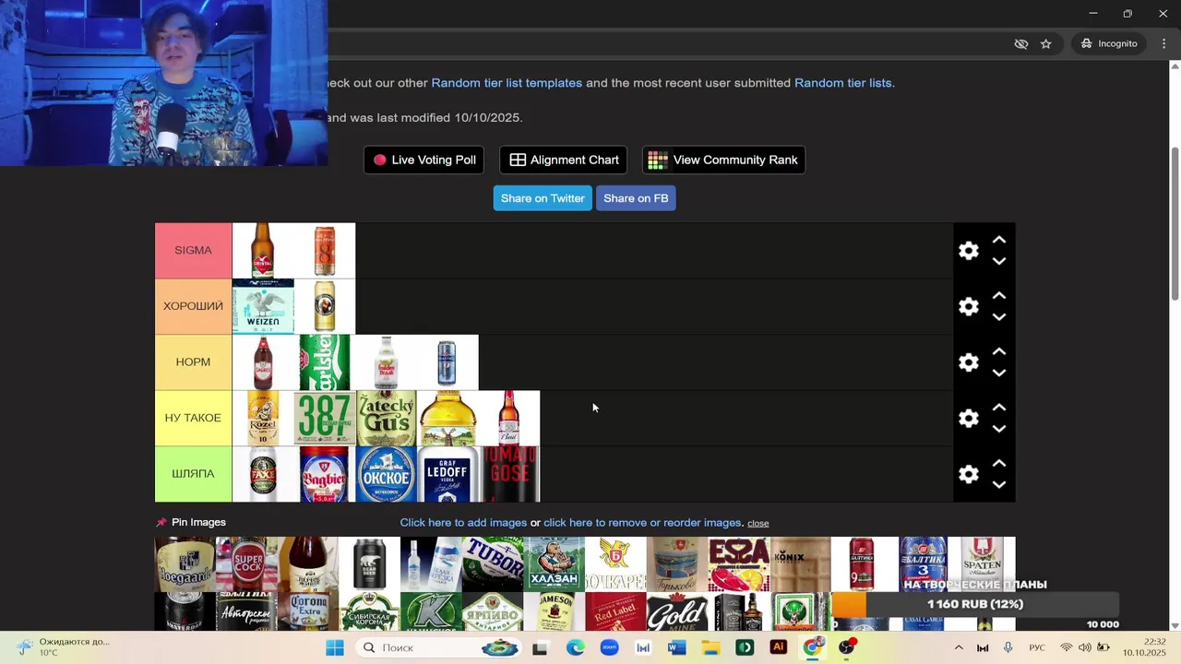Pick Jameson image from the pool
Viewport: 1181px width, 664px height.
(555, 611)
